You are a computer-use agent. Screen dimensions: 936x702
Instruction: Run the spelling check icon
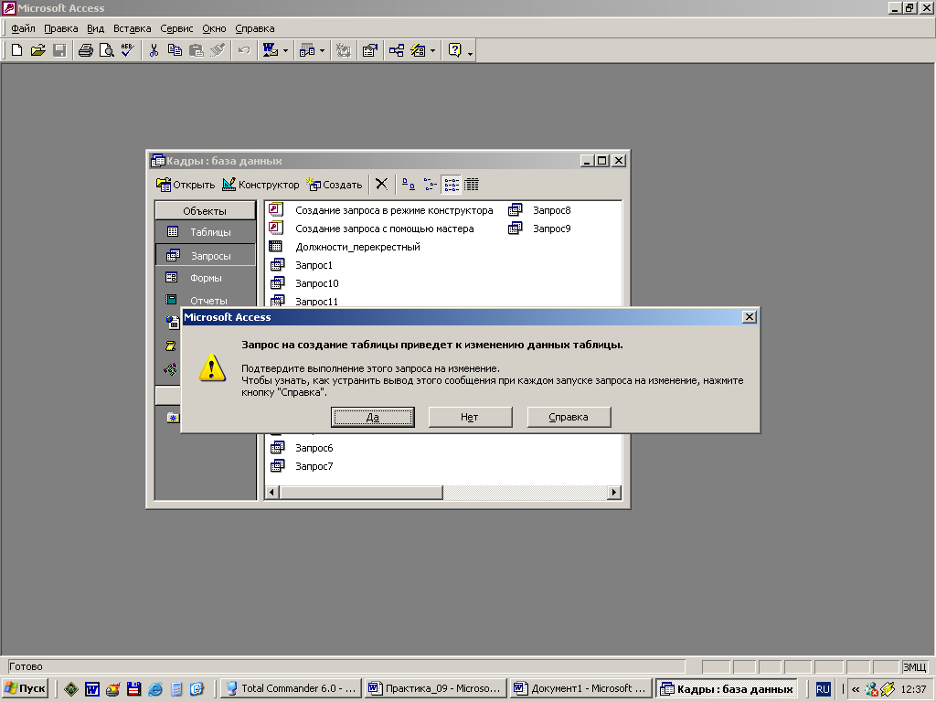tap(127, 51)
